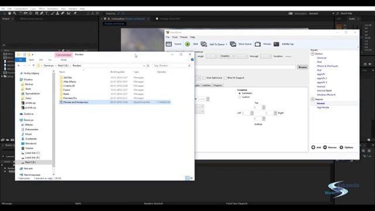Collapse the Devices preset group in HandBrake
The height and width of the screenshot is (211, 375).
(x=312, y=54)
